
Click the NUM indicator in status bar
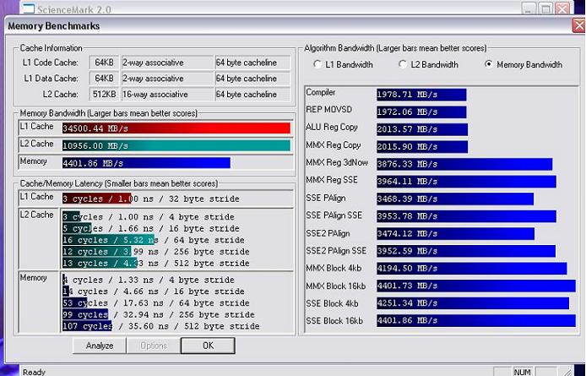pyautogui.click(x=522, y=372)
